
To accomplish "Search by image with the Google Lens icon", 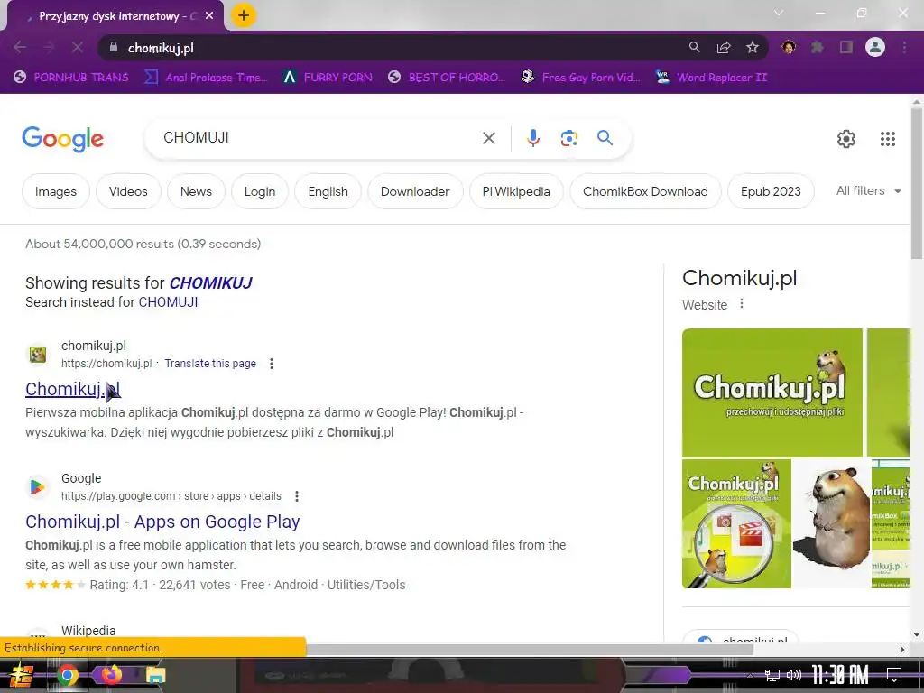I will point(568,138).
